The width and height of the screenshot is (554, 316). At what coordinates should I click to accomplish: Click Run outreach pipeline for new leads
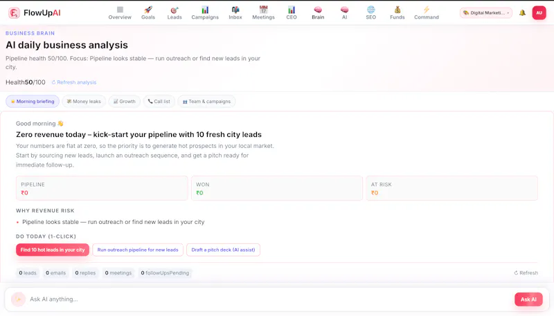tap(138, 250)
